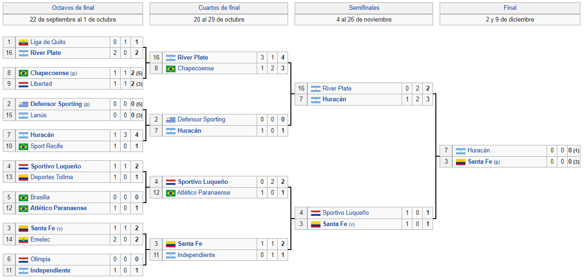
Task: Click the Argentina flag next to Huracán in Final
Action: (x=460, y=151)
